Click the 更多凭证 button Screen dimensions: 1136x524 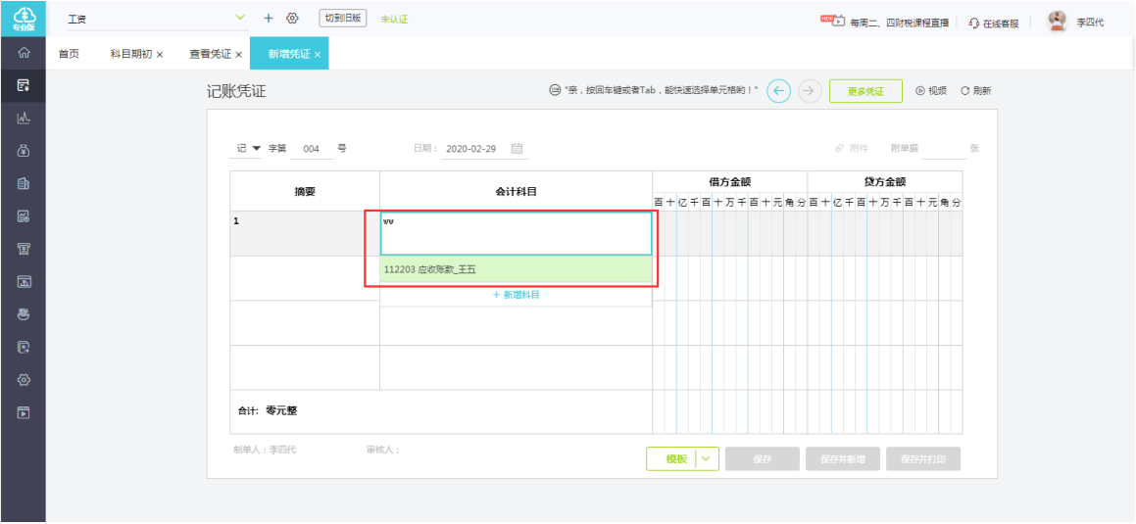pos(865,91)
